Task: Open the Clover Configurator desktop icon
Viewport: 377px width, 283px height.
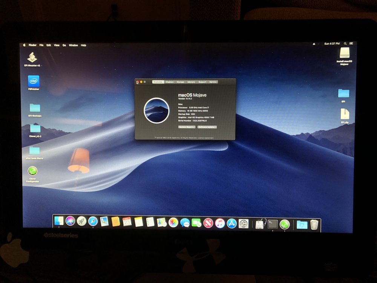Action: (x=32, y=171)
